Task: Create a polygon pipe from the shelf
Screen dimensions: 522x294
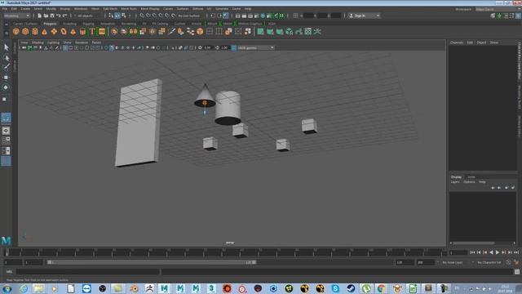Action: tap(82, 32)
